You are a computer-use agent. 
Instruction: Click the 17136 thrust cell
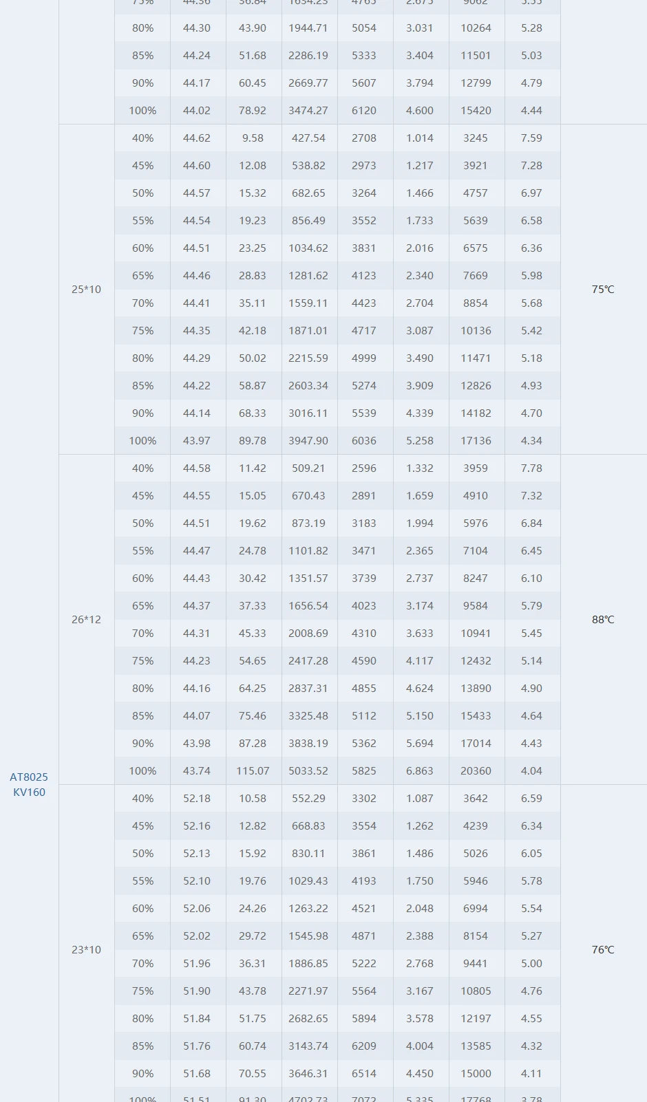tap(476, 441)
